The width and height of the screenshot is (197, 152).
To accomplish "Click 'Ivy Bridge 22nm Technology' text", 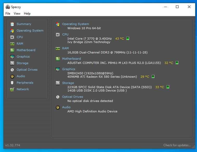I will (x=89, y=42).
